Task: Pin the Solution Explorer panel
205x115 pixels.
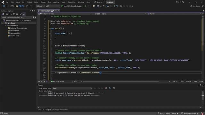Action: click(32, 11)
